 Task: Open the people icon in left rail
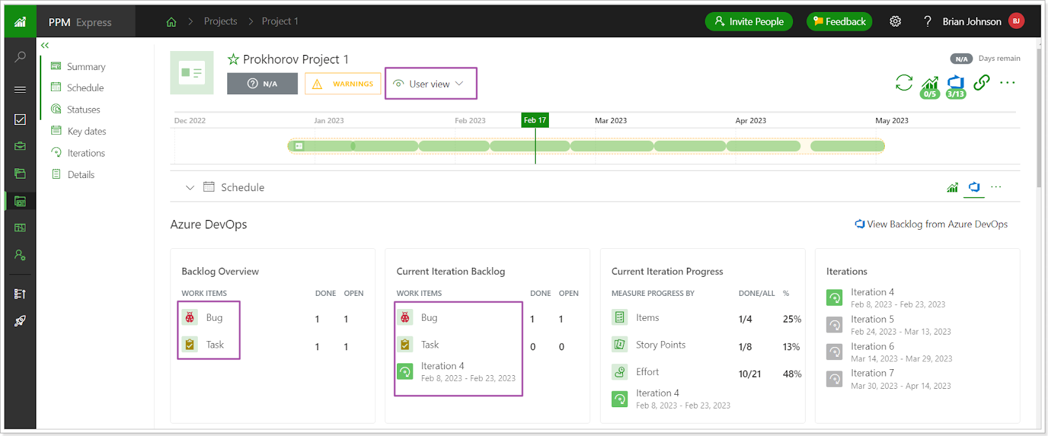[x=20, y=255]
